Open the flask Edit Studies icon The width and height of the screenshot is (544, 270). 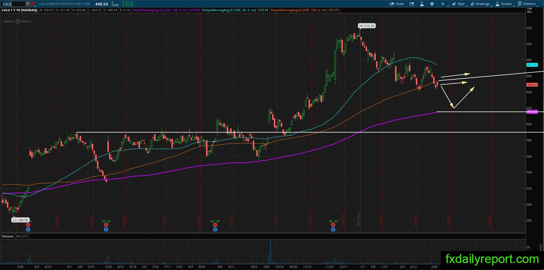pos(422,4)
